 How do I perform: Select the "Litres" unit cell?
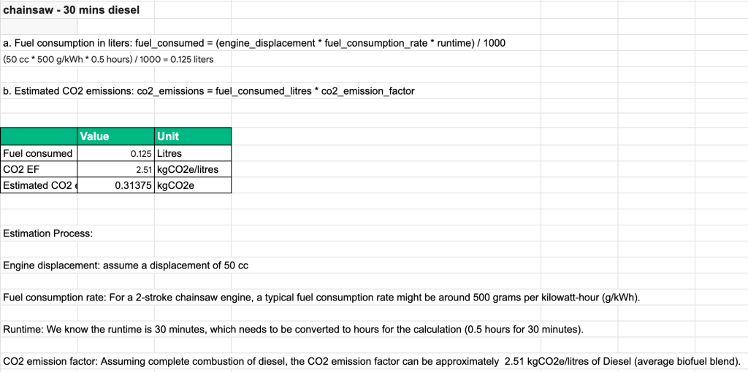click(x=193, y=153)
